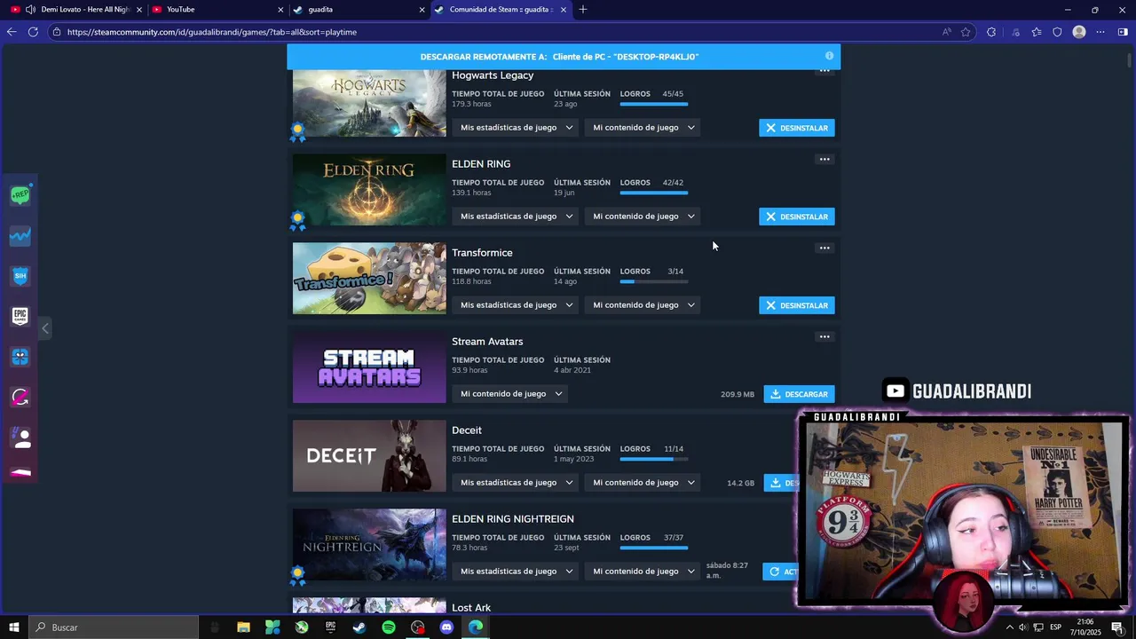The height and width of the screenshot is (639, 1136).
Task: Add this page to favorites
Action: 966,32
